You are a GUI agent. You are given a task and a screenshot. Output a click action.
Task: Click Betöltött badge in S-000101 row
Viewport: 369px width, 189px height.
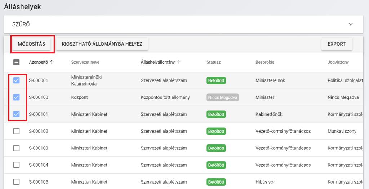[x=216, y=114]
